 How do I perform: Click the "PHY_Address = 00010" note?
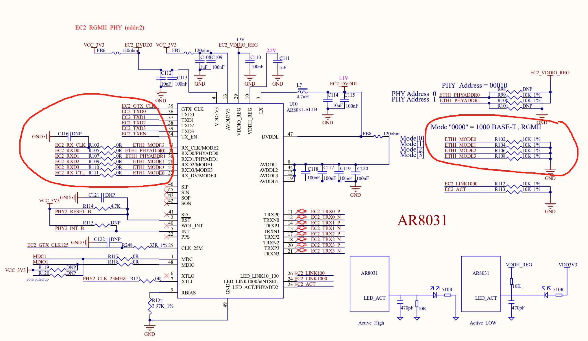pos(474,85)
